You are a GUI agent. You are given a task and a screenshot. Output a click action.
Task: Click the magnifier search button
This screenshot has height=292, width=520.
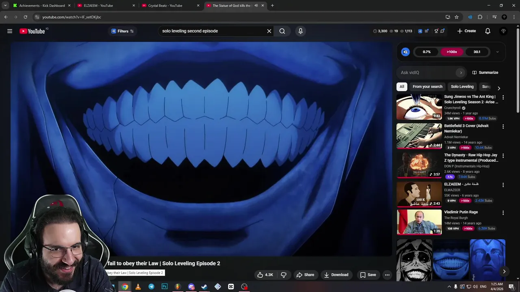(x=282, y=31)
